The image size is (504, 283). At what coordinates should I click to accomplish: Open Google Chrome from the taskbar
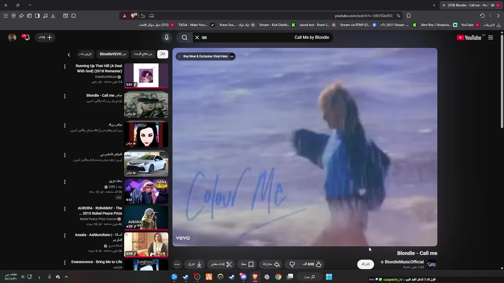[x=278, y=277]
